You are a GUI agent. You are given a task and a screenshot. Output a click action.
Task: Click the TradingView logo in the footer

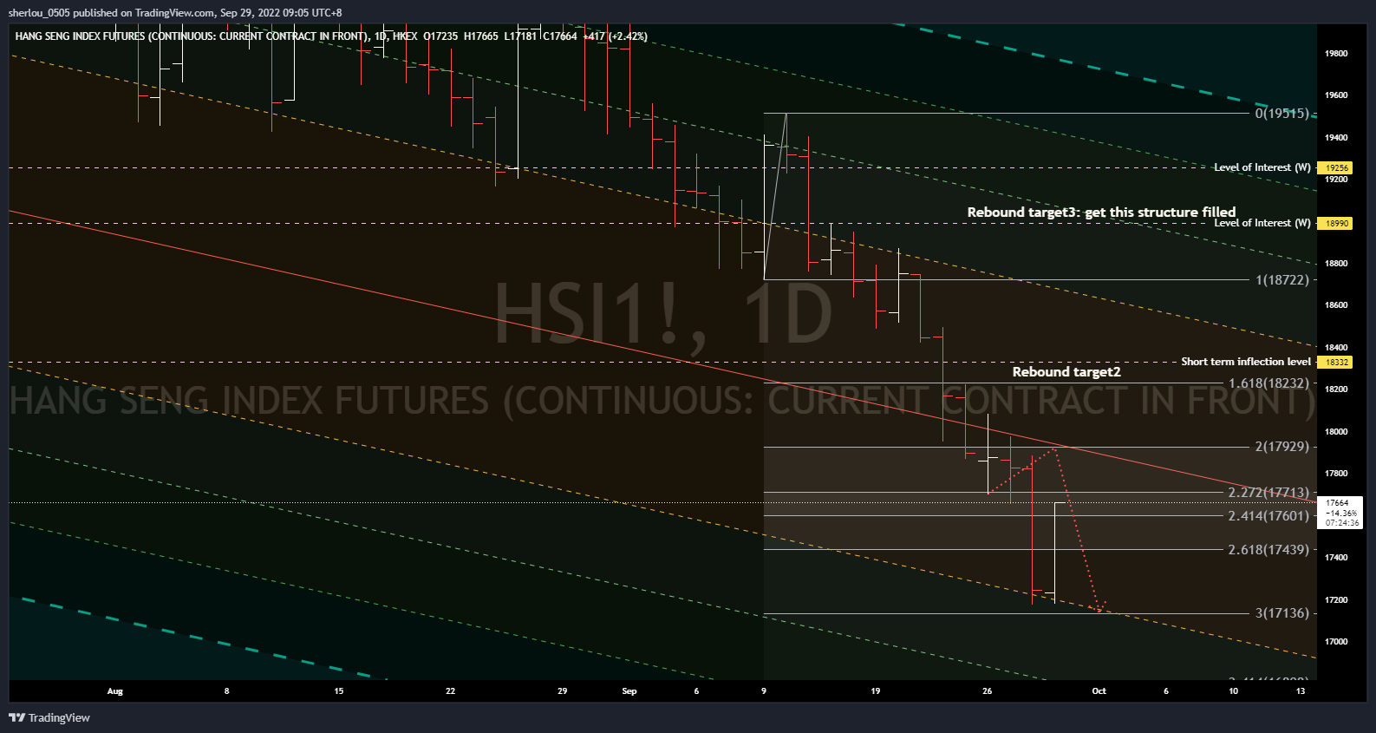tap(49, 717)
